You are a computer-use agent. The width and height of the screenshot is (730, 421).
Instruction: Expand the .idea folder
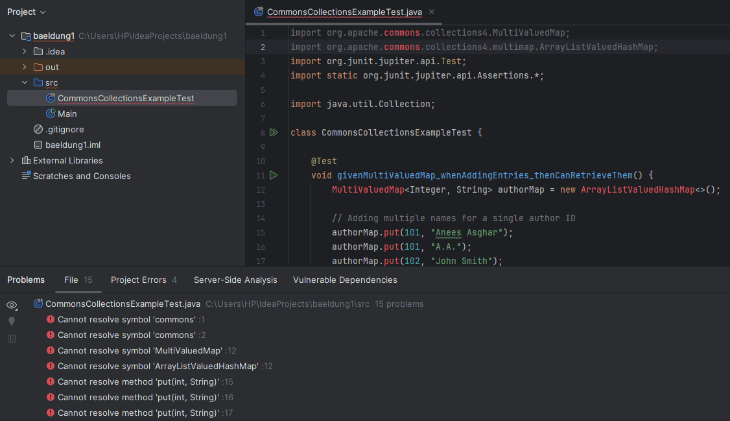coord(25,51)
